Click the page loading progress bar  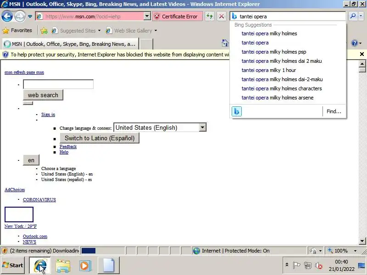tap(103, 251)
